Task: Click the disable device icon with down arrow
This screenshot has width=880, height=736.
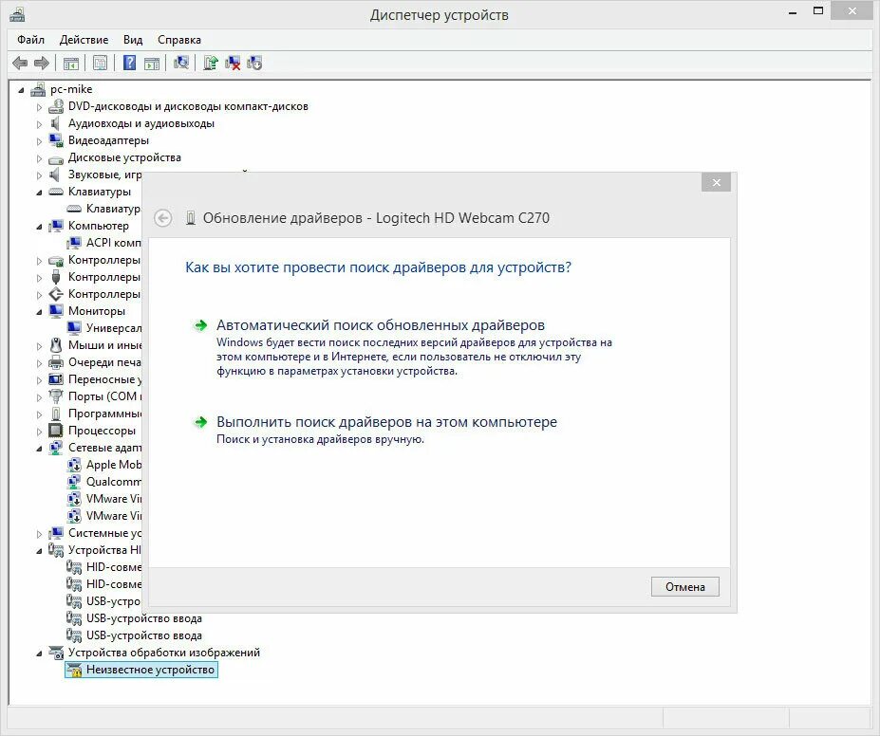Action: (254, 63)
